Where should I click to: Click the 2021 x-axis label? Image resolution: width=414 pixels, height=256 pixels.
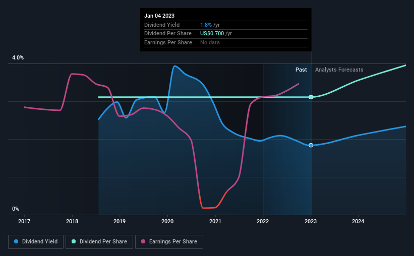click(215, 221)
